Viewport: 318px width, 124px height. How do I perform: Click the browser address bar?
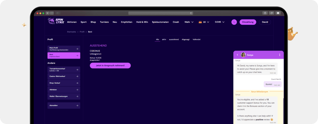pyautogui.click(x=161, y=13)
